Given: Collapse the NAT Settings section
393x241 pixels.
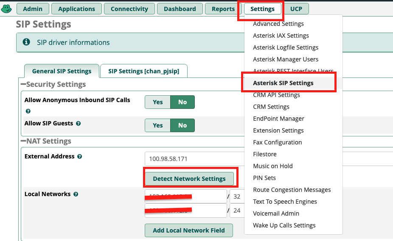Looking at the screenshot, I should pos(23,141).
